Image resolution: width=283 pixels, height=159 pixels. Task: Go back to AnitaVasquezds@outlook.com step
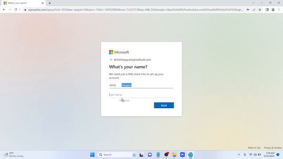click(111, 60)
